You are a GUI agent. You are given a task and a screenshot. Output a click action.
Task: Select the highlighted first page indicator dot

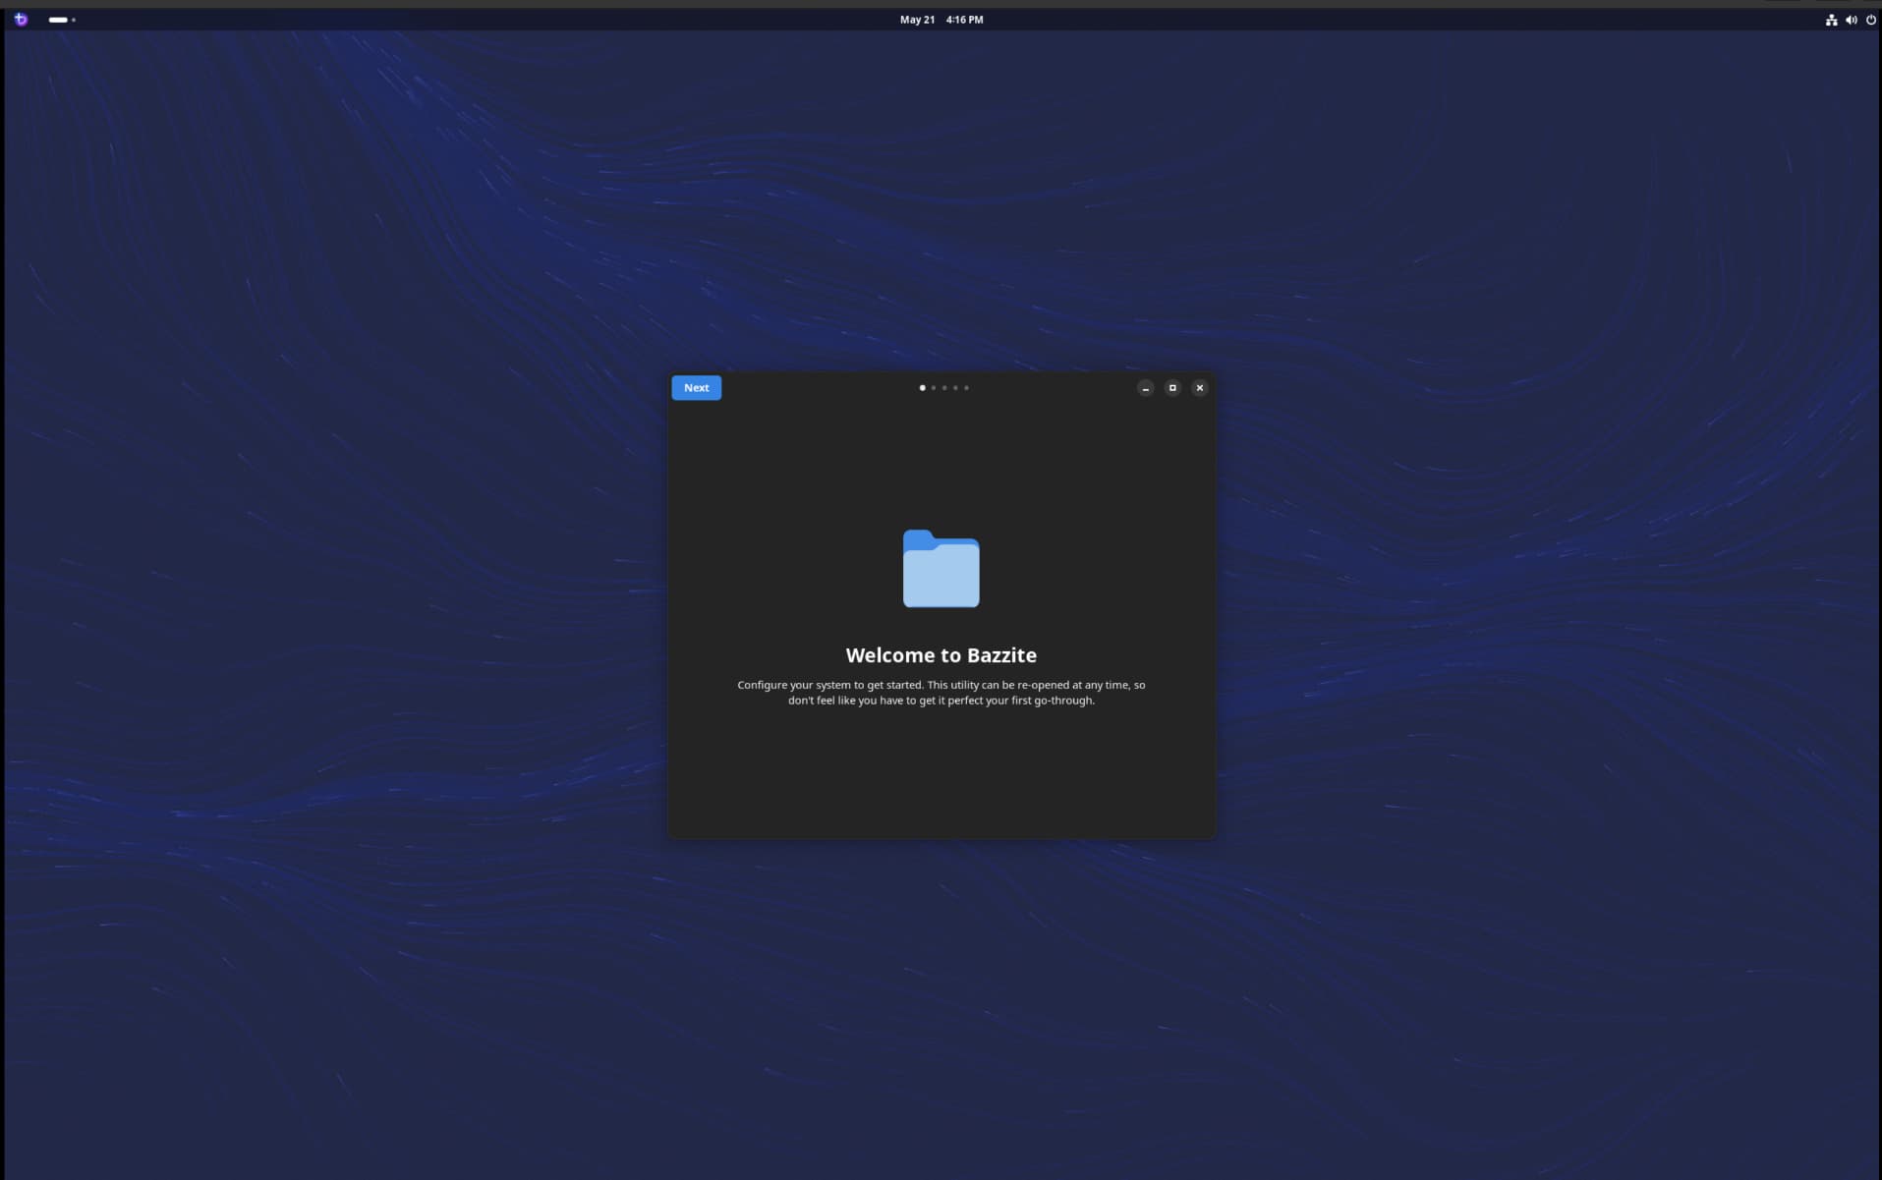click(922, 388)
